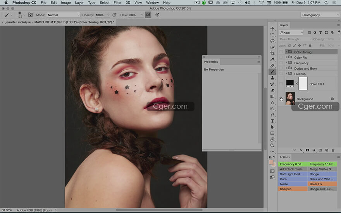Screen dimensions: 341x213
Task: Click Add layer mask icon
Action: (307, 150)
